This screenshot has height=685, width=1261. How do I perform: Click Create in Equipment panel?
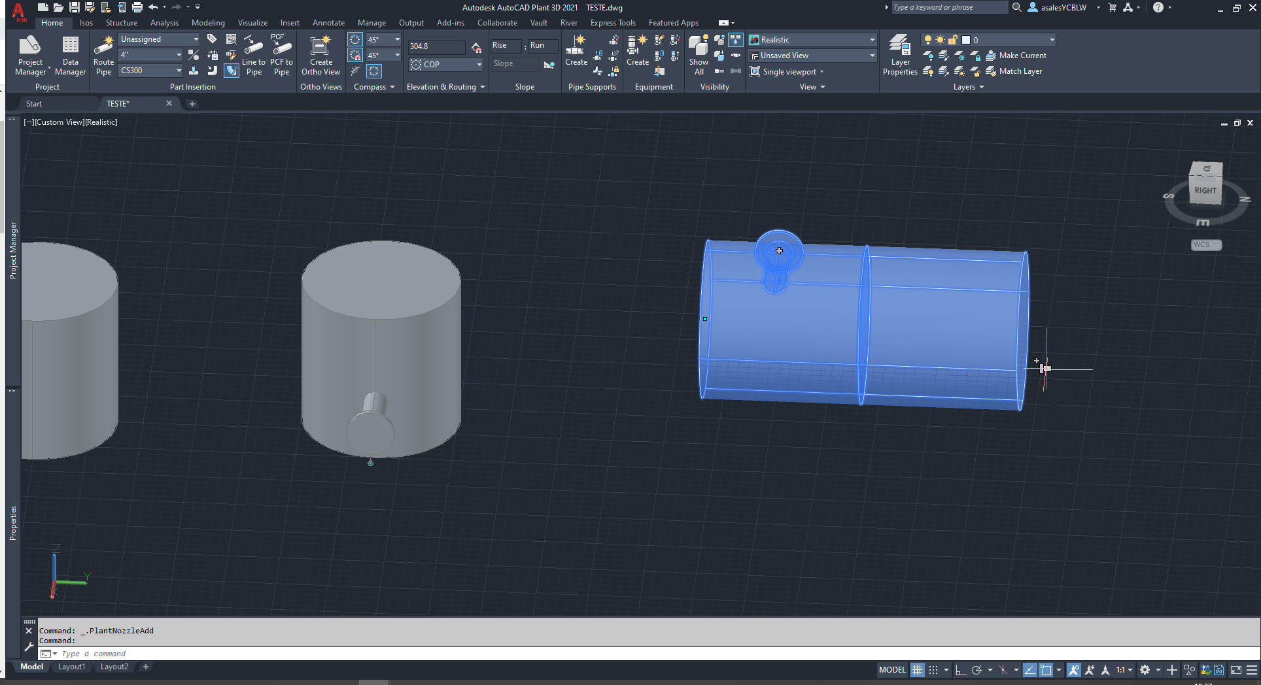638,51
